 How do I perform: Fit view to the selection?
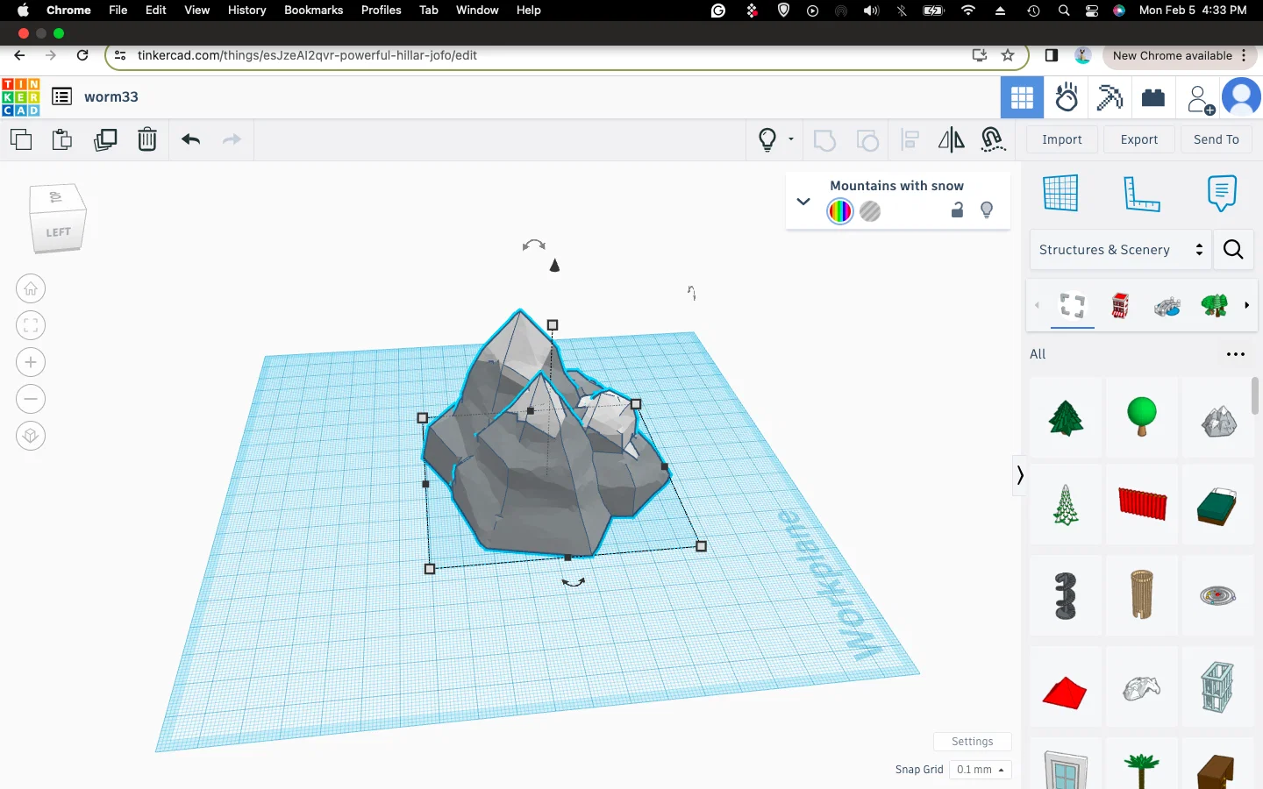(x=31, y=325)
